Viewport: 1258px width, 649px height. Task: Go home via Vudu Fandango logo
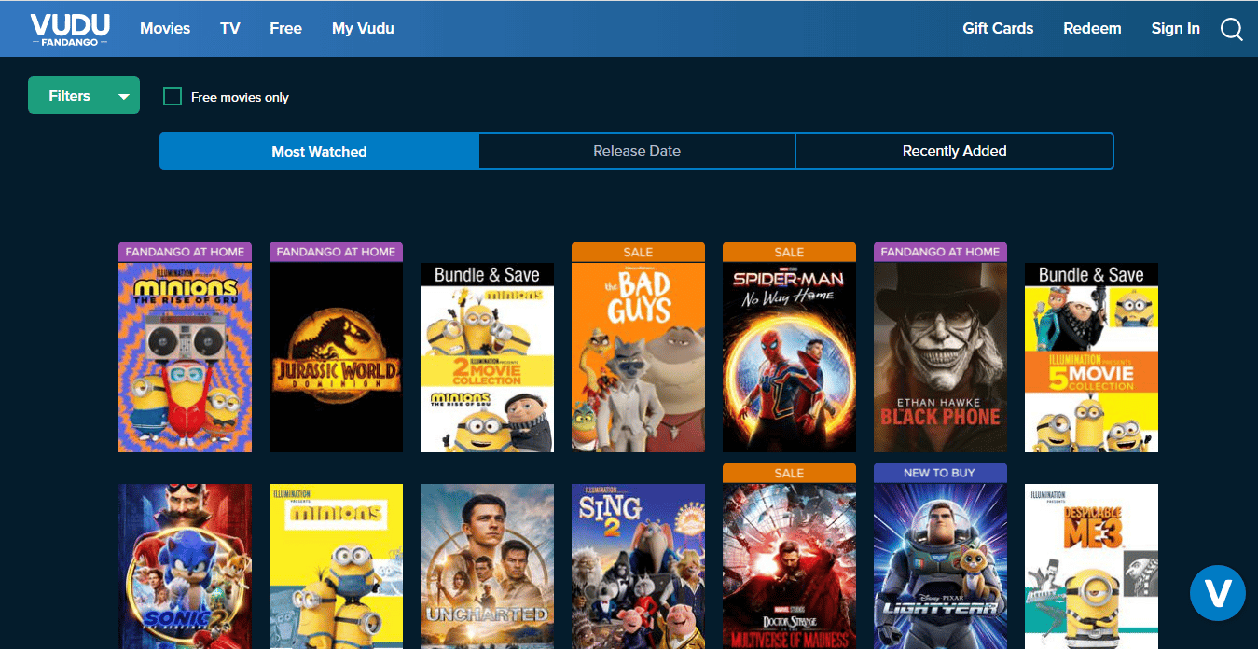[70, 29]
